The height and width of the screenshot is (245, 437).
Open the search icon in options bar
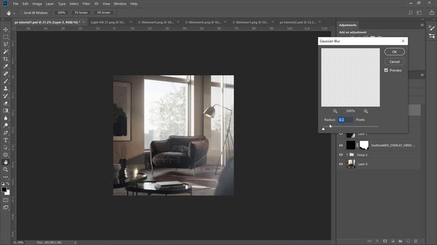click(410, 13)
